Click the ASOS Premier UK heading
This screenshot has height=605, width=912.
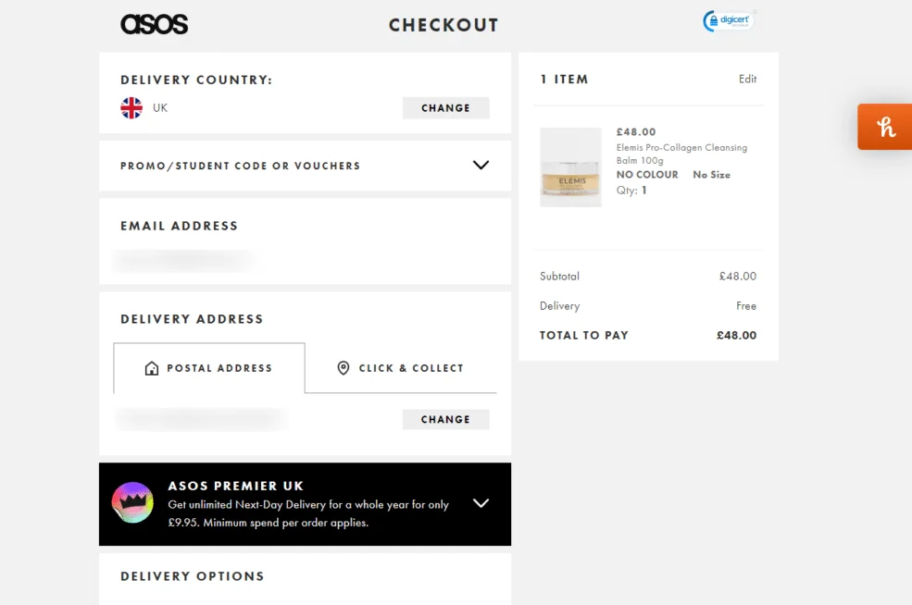coord(236,486)
